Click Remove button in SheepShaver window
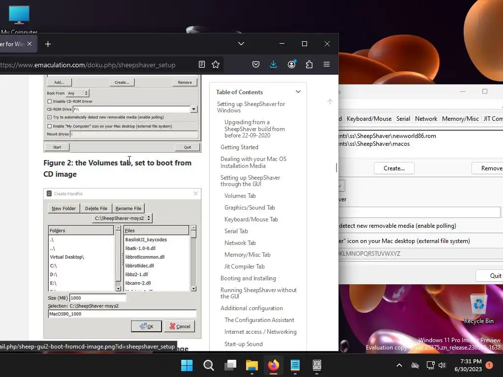Viewport: 503px width, 377px height. (488, 168)
